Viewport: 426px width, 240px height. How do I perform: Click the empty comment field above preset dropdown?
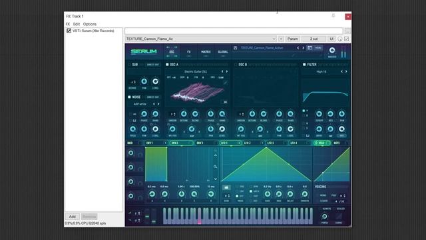coord(234,31)
